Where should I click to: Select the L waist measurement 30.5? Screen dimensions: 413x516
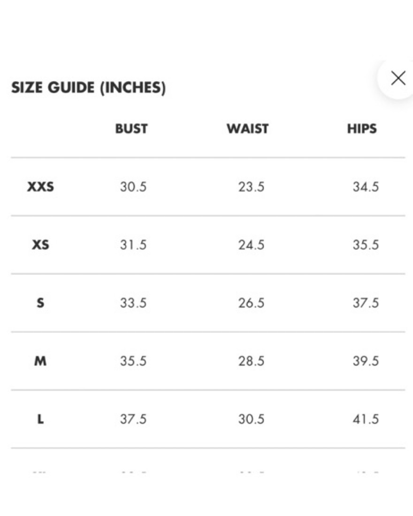(x=251, y=419)
